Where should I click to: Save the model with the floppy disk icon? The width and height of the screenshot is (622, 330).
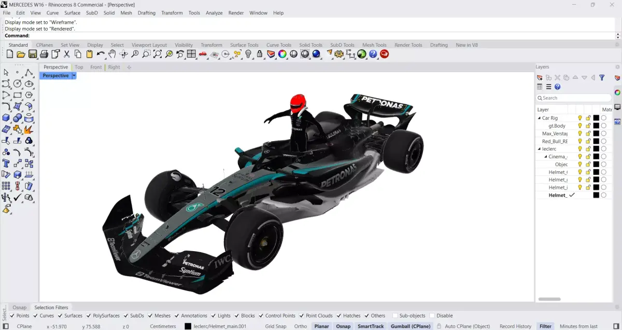pos(33,54)
